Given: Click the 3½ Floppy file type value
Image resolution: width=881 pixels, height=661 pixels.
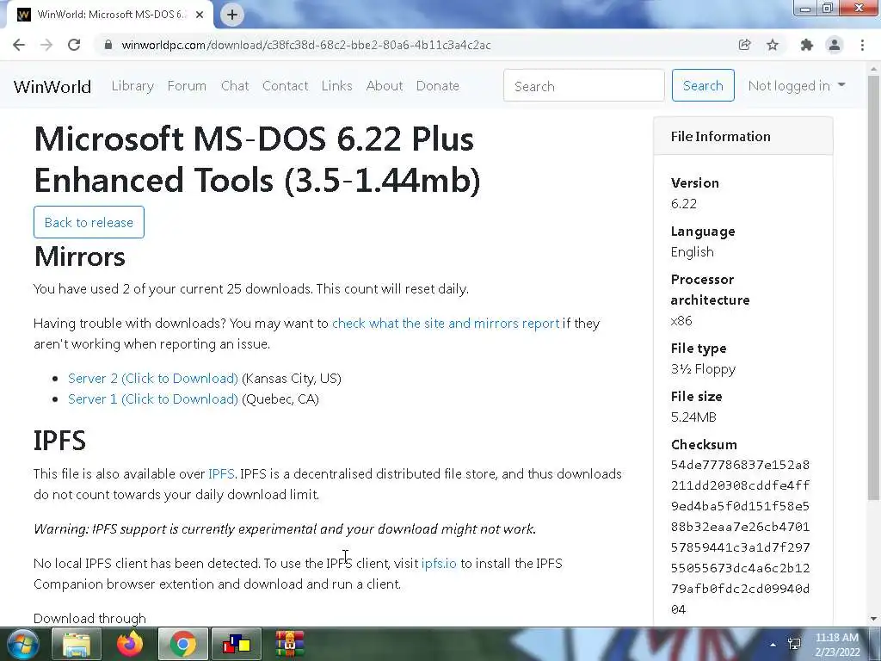Looking at the screenshot, I should tap(703, 368).
